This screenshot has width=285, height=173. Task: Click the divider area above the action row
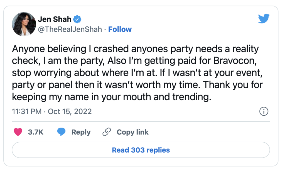141,121
